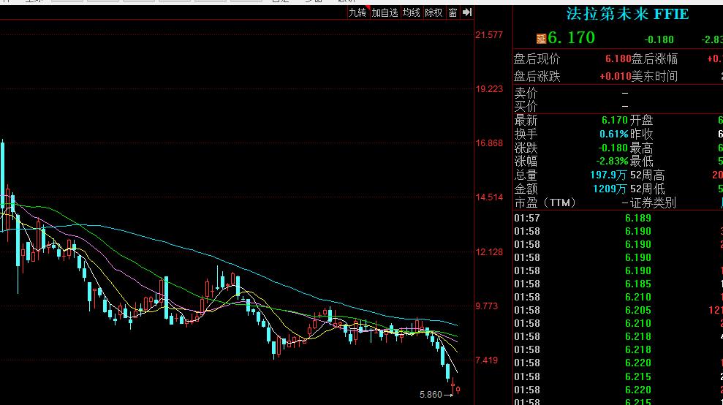Click the 7.419 price axis label
The height and width of the screenshot is (405, 723).
[487, 360]
